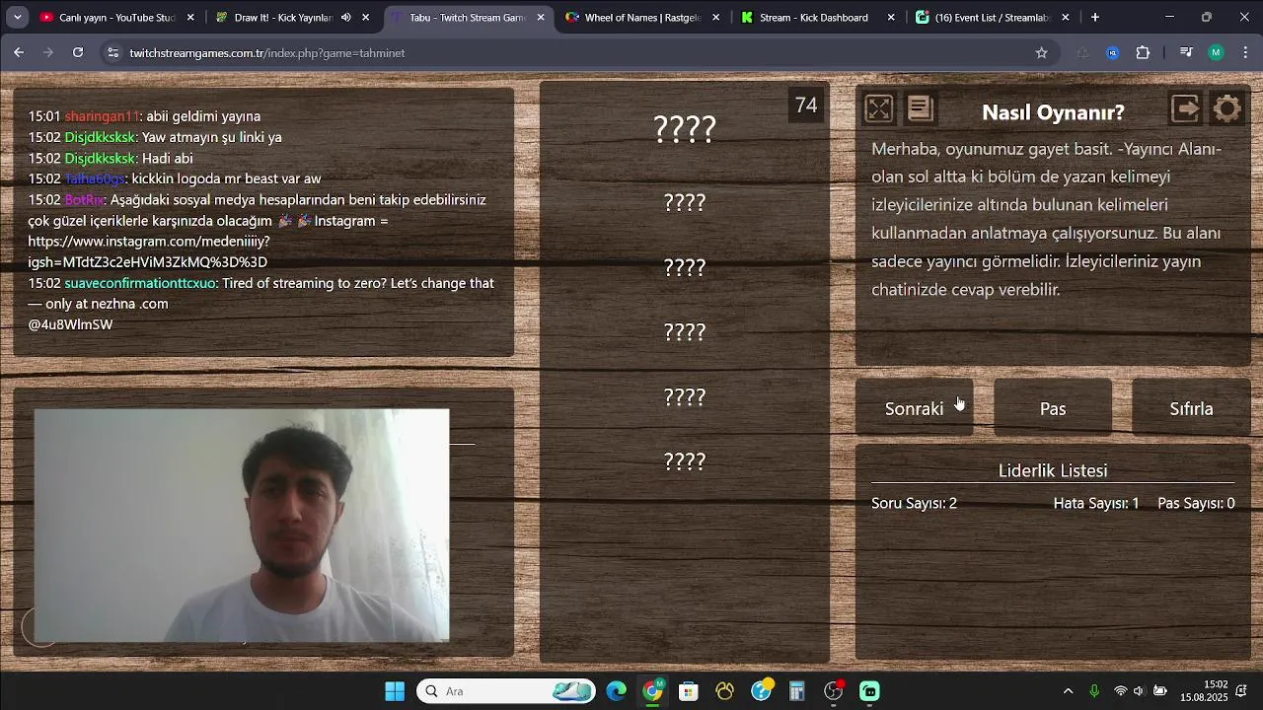Open the notifications bell icon
This screenshot has width=1263, height=710.
tap(1242, 691)
